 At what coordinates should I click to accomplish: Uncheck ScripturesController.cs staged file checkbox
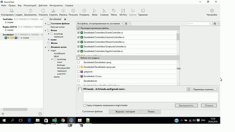pyautogui.click(x=78, y=47)
